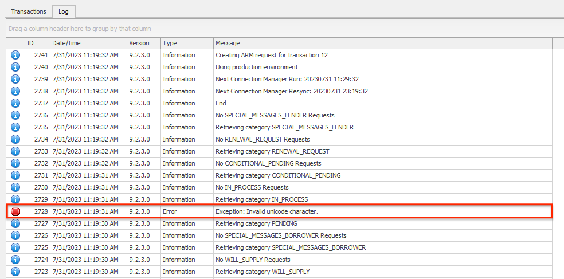
Task: Switch to the Transactions tab
Action: 29,11
